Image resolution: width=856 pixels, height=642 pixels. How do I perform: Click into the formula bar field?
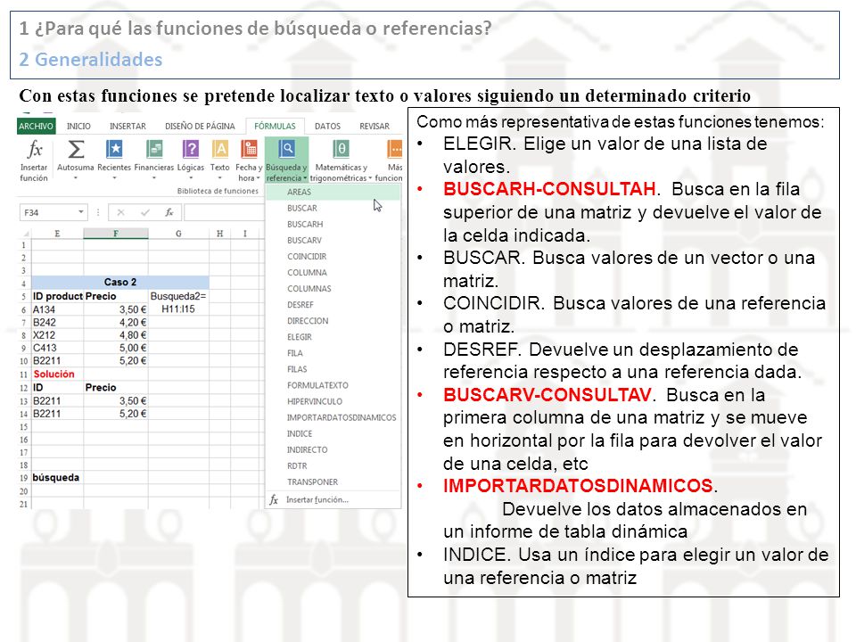click(x=225, y=212)
